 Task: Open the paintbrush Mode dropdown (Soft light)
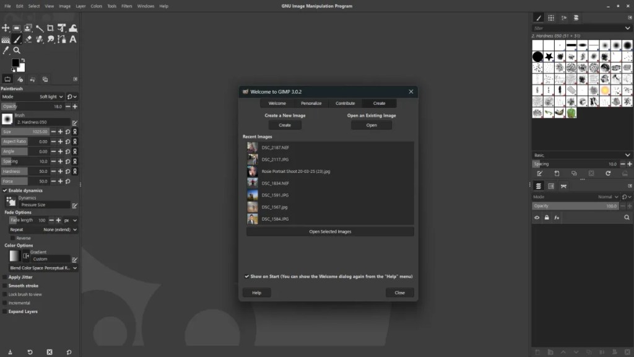pos(48,97)
